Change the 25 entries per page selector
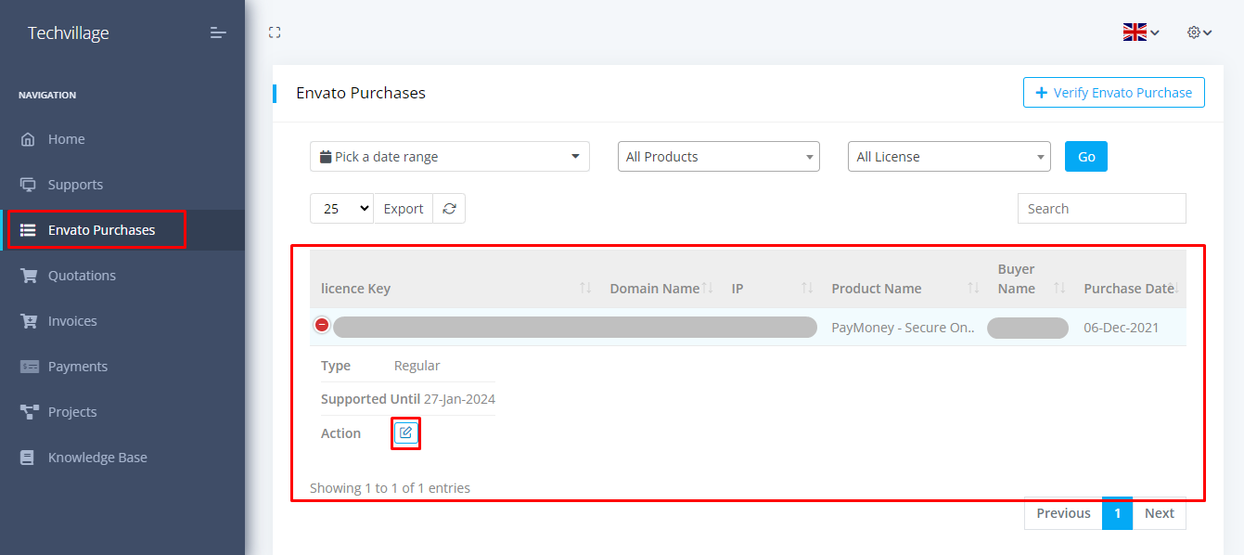This screenshot has height=555, width=1244. tap(341, 209)
